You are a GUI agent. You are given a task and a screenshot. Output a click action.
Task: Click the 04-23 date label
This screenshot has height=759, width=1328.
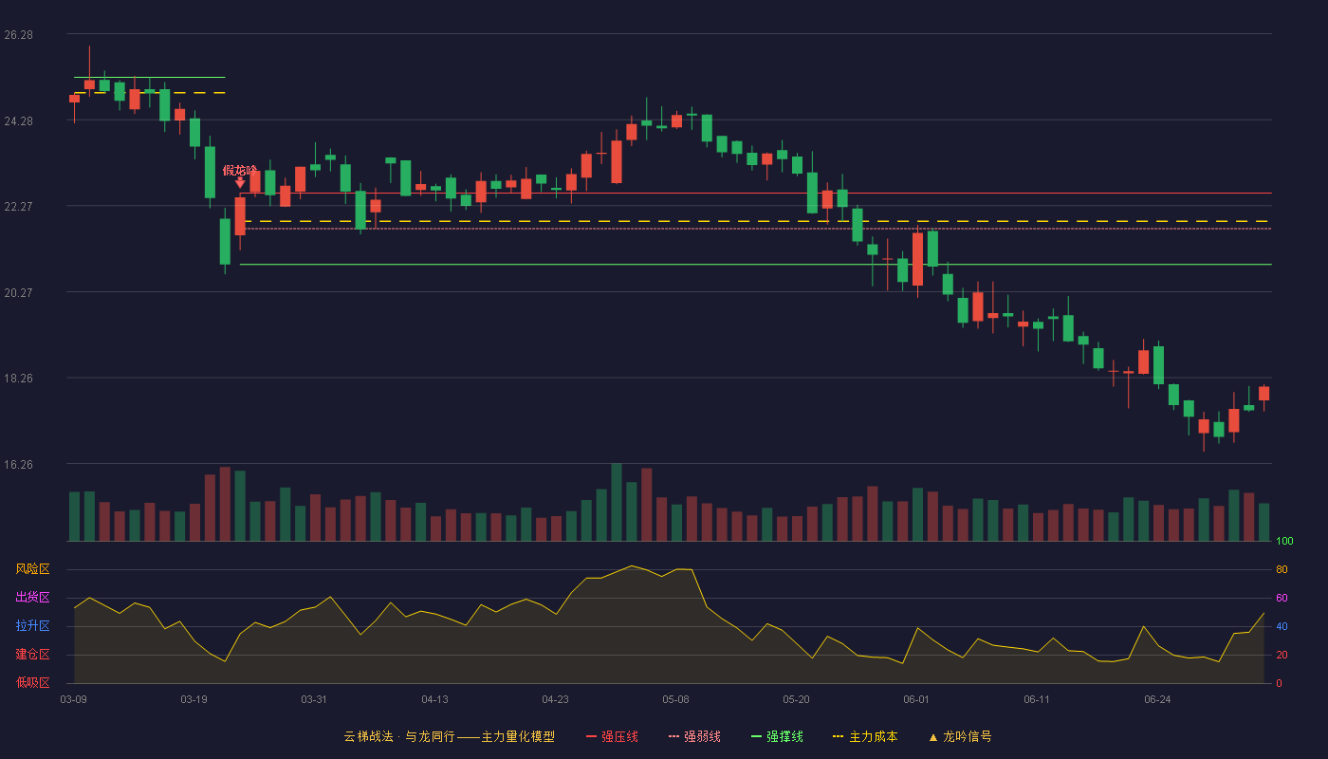555,699
